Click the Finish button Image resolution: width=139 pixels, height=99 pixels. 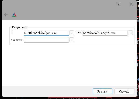click(102, 91)
